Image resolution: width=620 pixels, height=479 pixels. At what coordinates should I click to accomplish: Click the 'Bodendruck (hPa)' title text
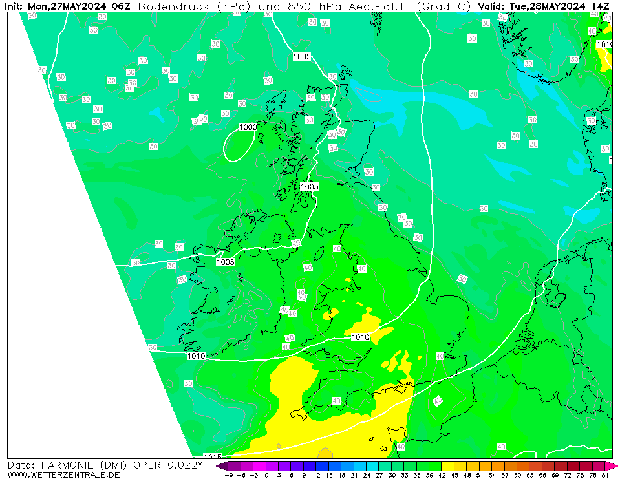194,6
